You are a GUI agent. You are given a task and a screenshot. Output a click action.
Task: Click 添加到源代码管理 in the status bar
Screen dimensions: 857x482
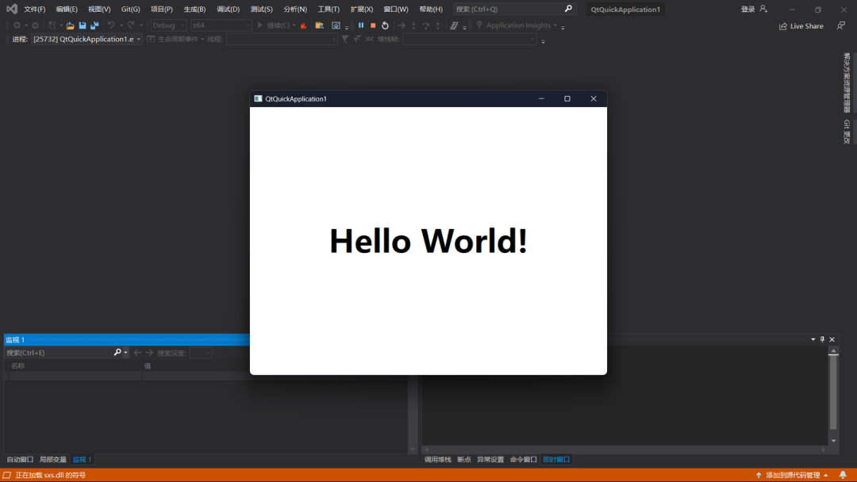(x=793, y=475)
